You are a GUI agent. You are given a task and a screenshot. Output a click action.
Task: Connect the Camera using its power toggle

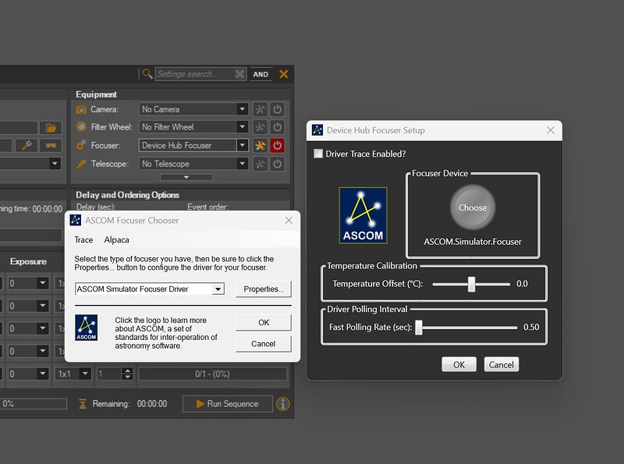(x=277, y=108)
